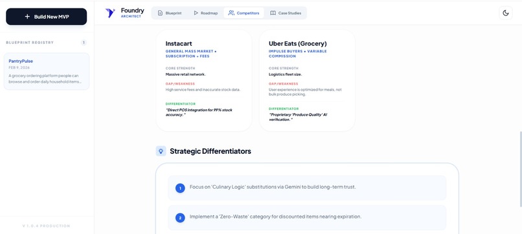Click 'Direct POS integration' differentiator quote
The height and width of the screenshot is (234, 522).
tap(199, 112)
